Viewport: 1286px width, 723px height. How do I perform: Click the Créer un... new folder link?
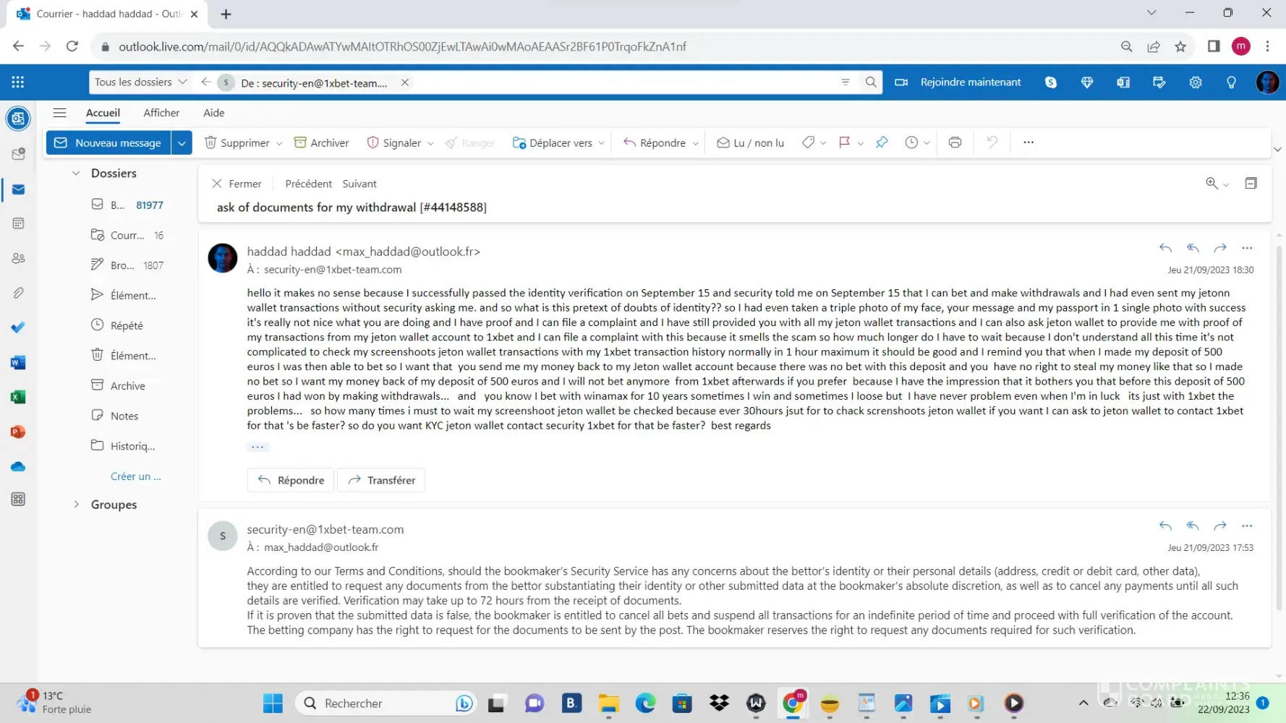(x=135, y=476)
